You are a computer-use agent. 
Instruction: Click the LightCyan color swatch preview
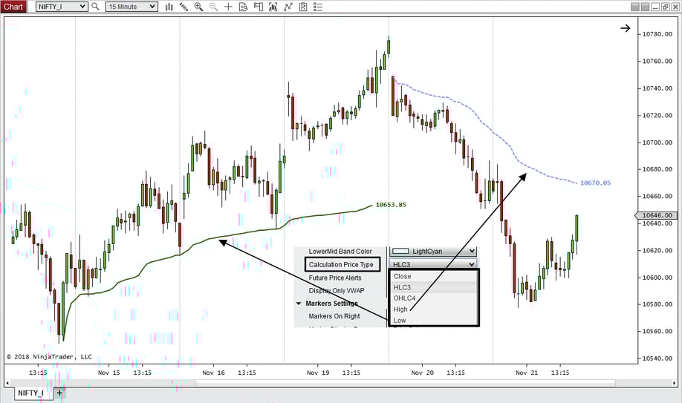click(400, 252)
